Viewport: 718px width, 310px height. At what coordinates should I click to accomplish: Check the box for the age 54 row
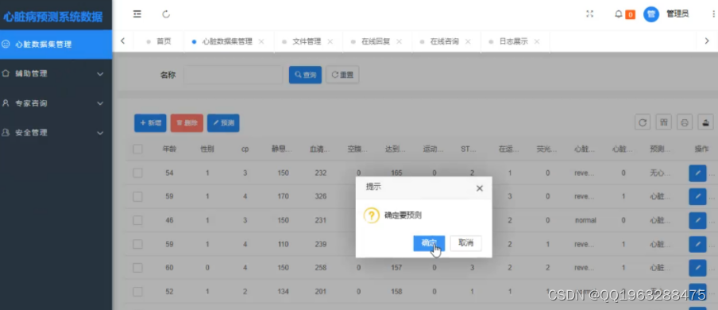[x=137, y=173]
